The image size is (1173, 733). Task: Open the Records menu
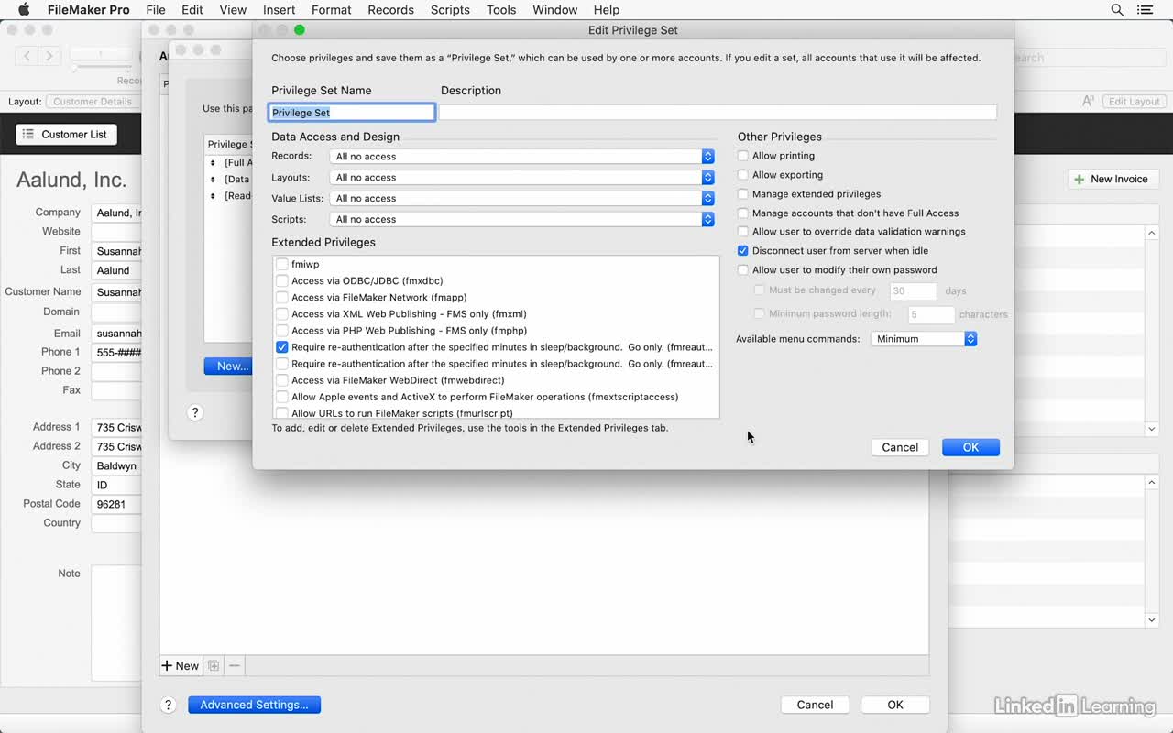(x=390, y=10)
